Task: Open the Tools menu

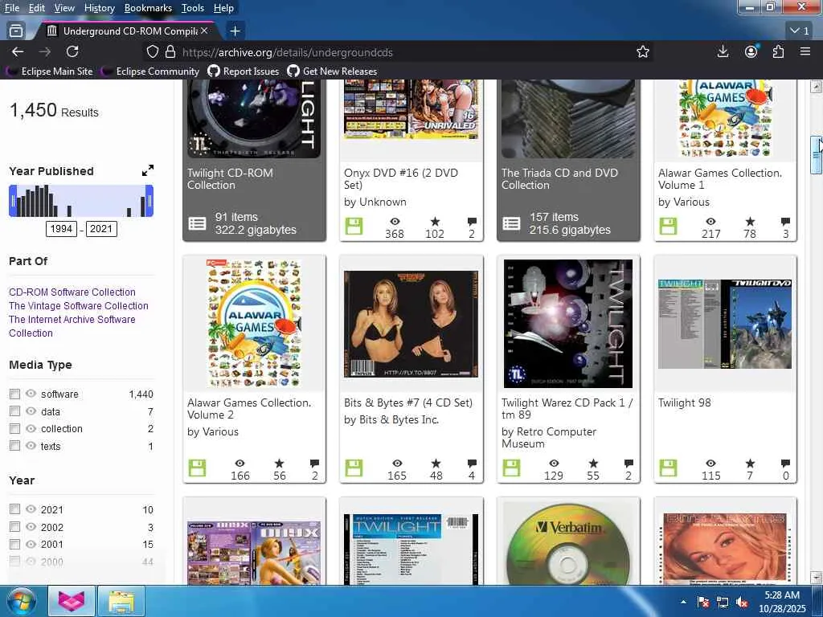Action: pyautogui.click(x=193, y=8)
